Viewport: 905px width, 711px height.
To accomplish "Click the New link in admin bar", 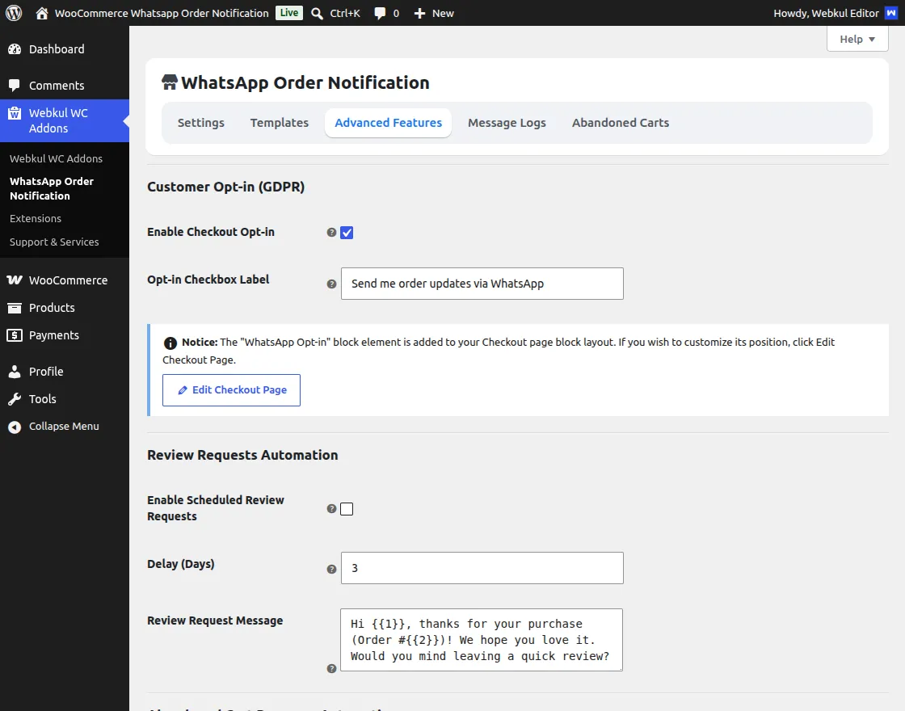I will 443,13.
